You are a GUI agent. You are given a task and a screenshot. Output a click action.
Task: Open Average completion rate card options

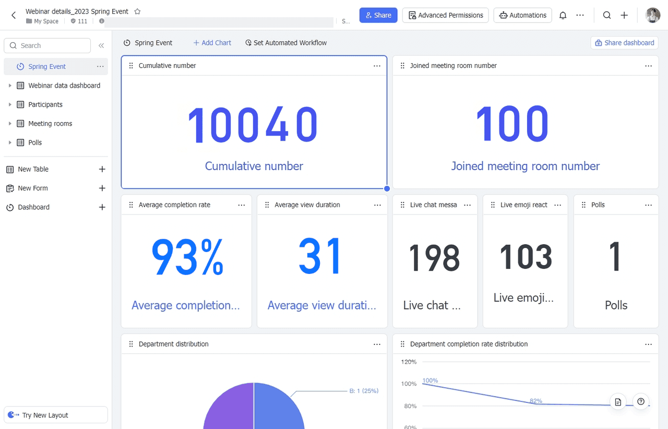click(241, 205)
